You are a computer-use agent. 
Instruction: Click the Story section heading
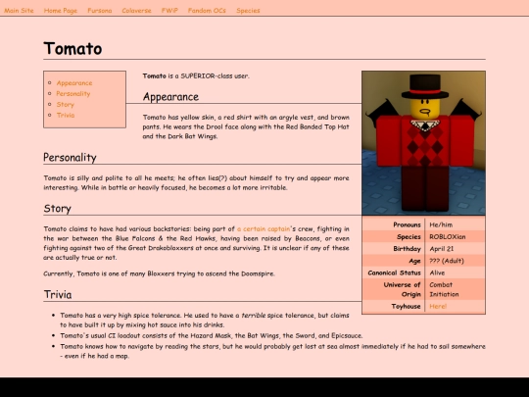[x=58, y=209]
